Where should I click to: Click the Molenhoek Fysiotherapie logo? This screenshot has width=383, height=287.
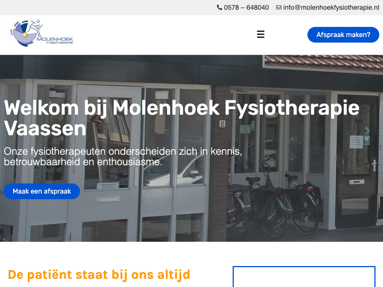coord(42,33)
